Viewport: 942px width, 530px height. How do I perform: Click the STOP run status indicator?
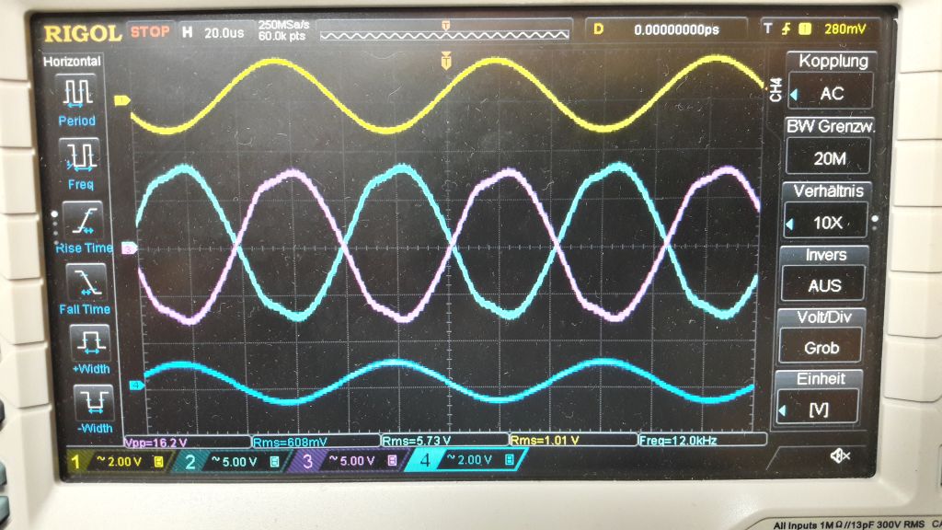click(150, 32)
